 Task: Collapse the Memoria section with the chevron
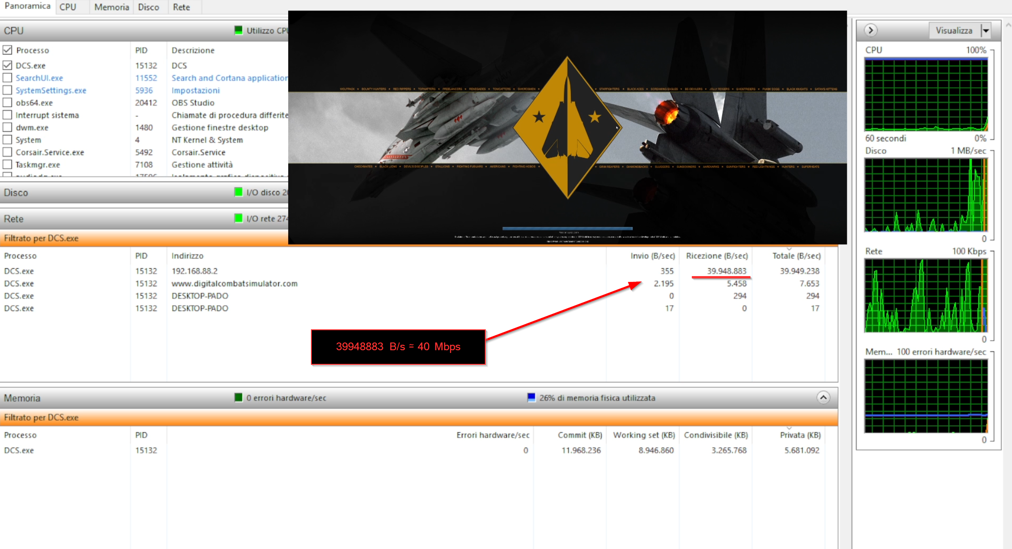click(823, 398)
